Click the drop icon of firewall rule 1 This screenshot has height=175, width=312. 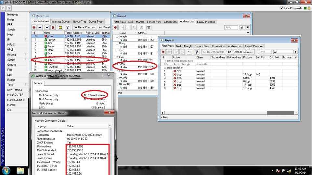tap(175, 71)
